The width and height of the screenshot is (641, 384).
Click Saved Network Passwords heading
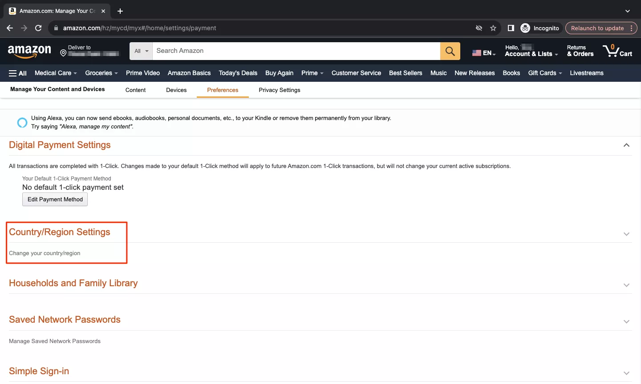(x=65, y=320)
